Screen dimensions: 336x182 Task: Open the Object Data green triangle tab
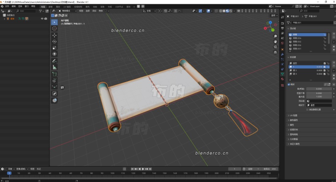(x=282, y=74)
